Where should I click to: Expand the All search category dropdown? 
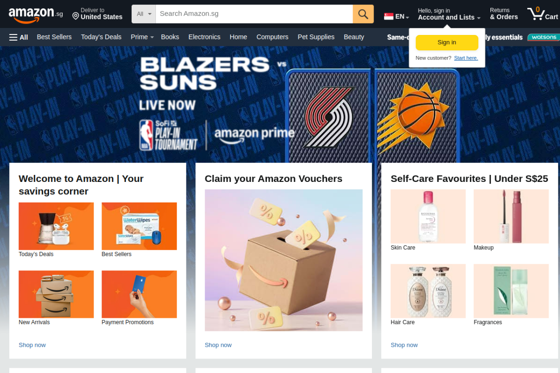coord(144,14)
